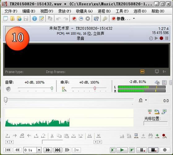Click the play-from-selection-start green minus button
Screen dimensions: 173x155
tap(113, 150)
